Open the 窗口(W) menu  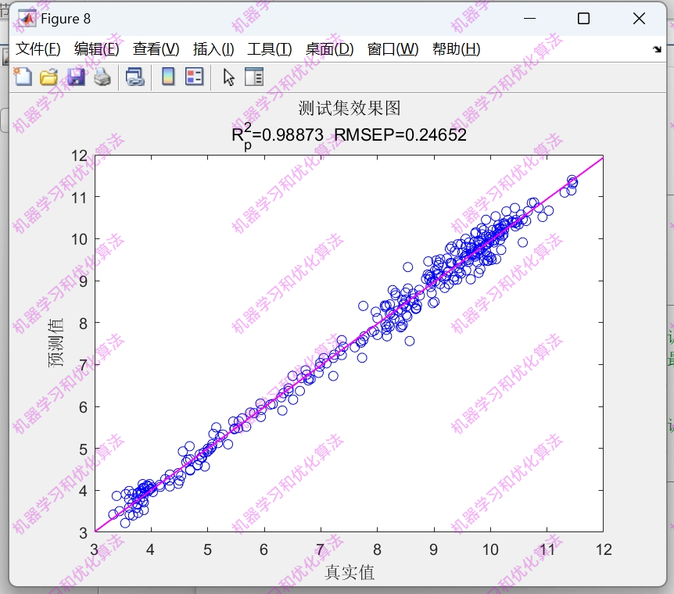(x=393, y=49)
